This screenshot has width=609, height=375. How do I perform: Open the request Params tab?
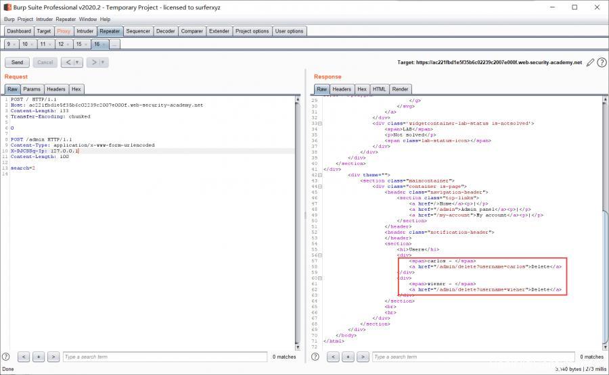point(32,89)
